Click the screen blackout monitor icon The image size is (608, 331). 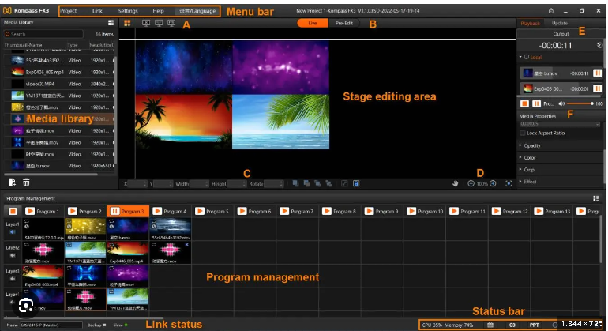click(146, 23)
